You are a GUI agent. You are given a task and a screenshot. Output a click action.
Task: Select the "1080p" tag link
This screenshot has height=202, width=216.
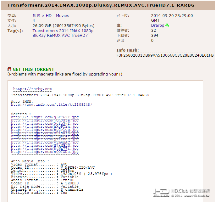pos(87,31)
